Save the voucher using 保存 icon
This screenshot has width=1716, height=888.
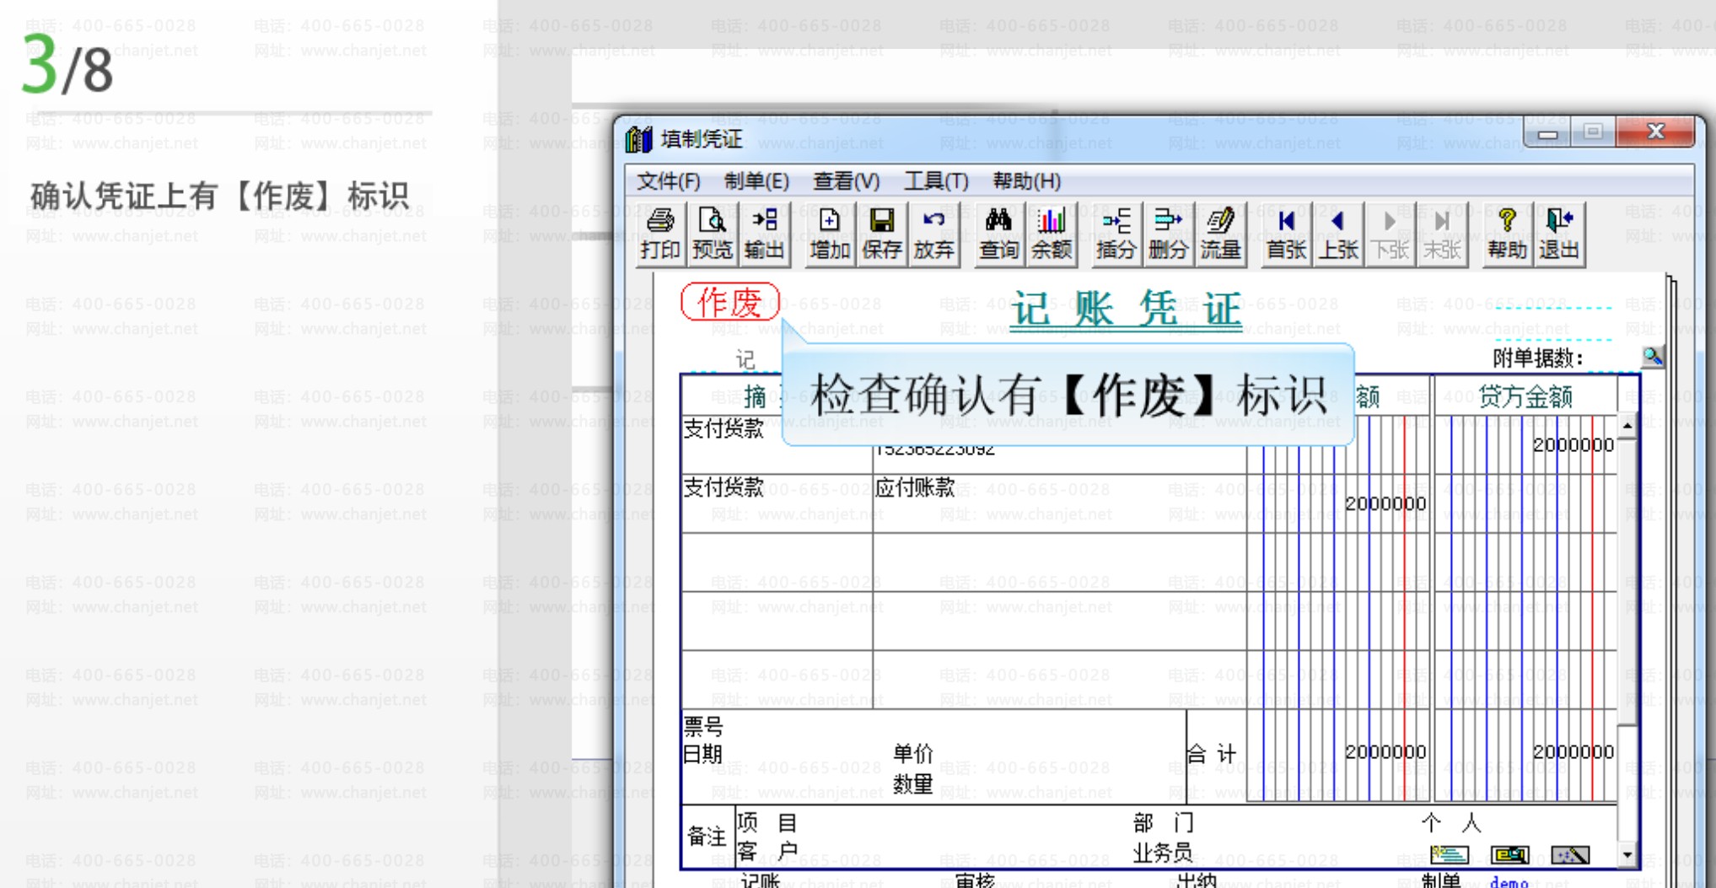pyautogui.click(x=882, y=234)
